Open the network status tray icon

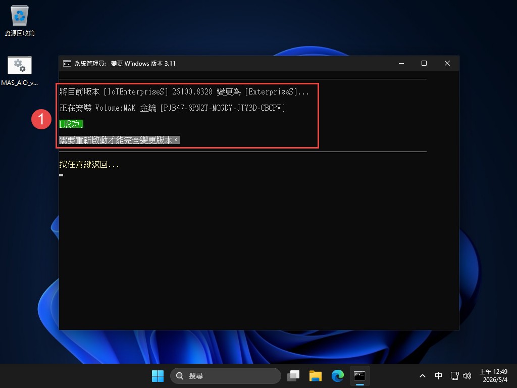point(455,376)
